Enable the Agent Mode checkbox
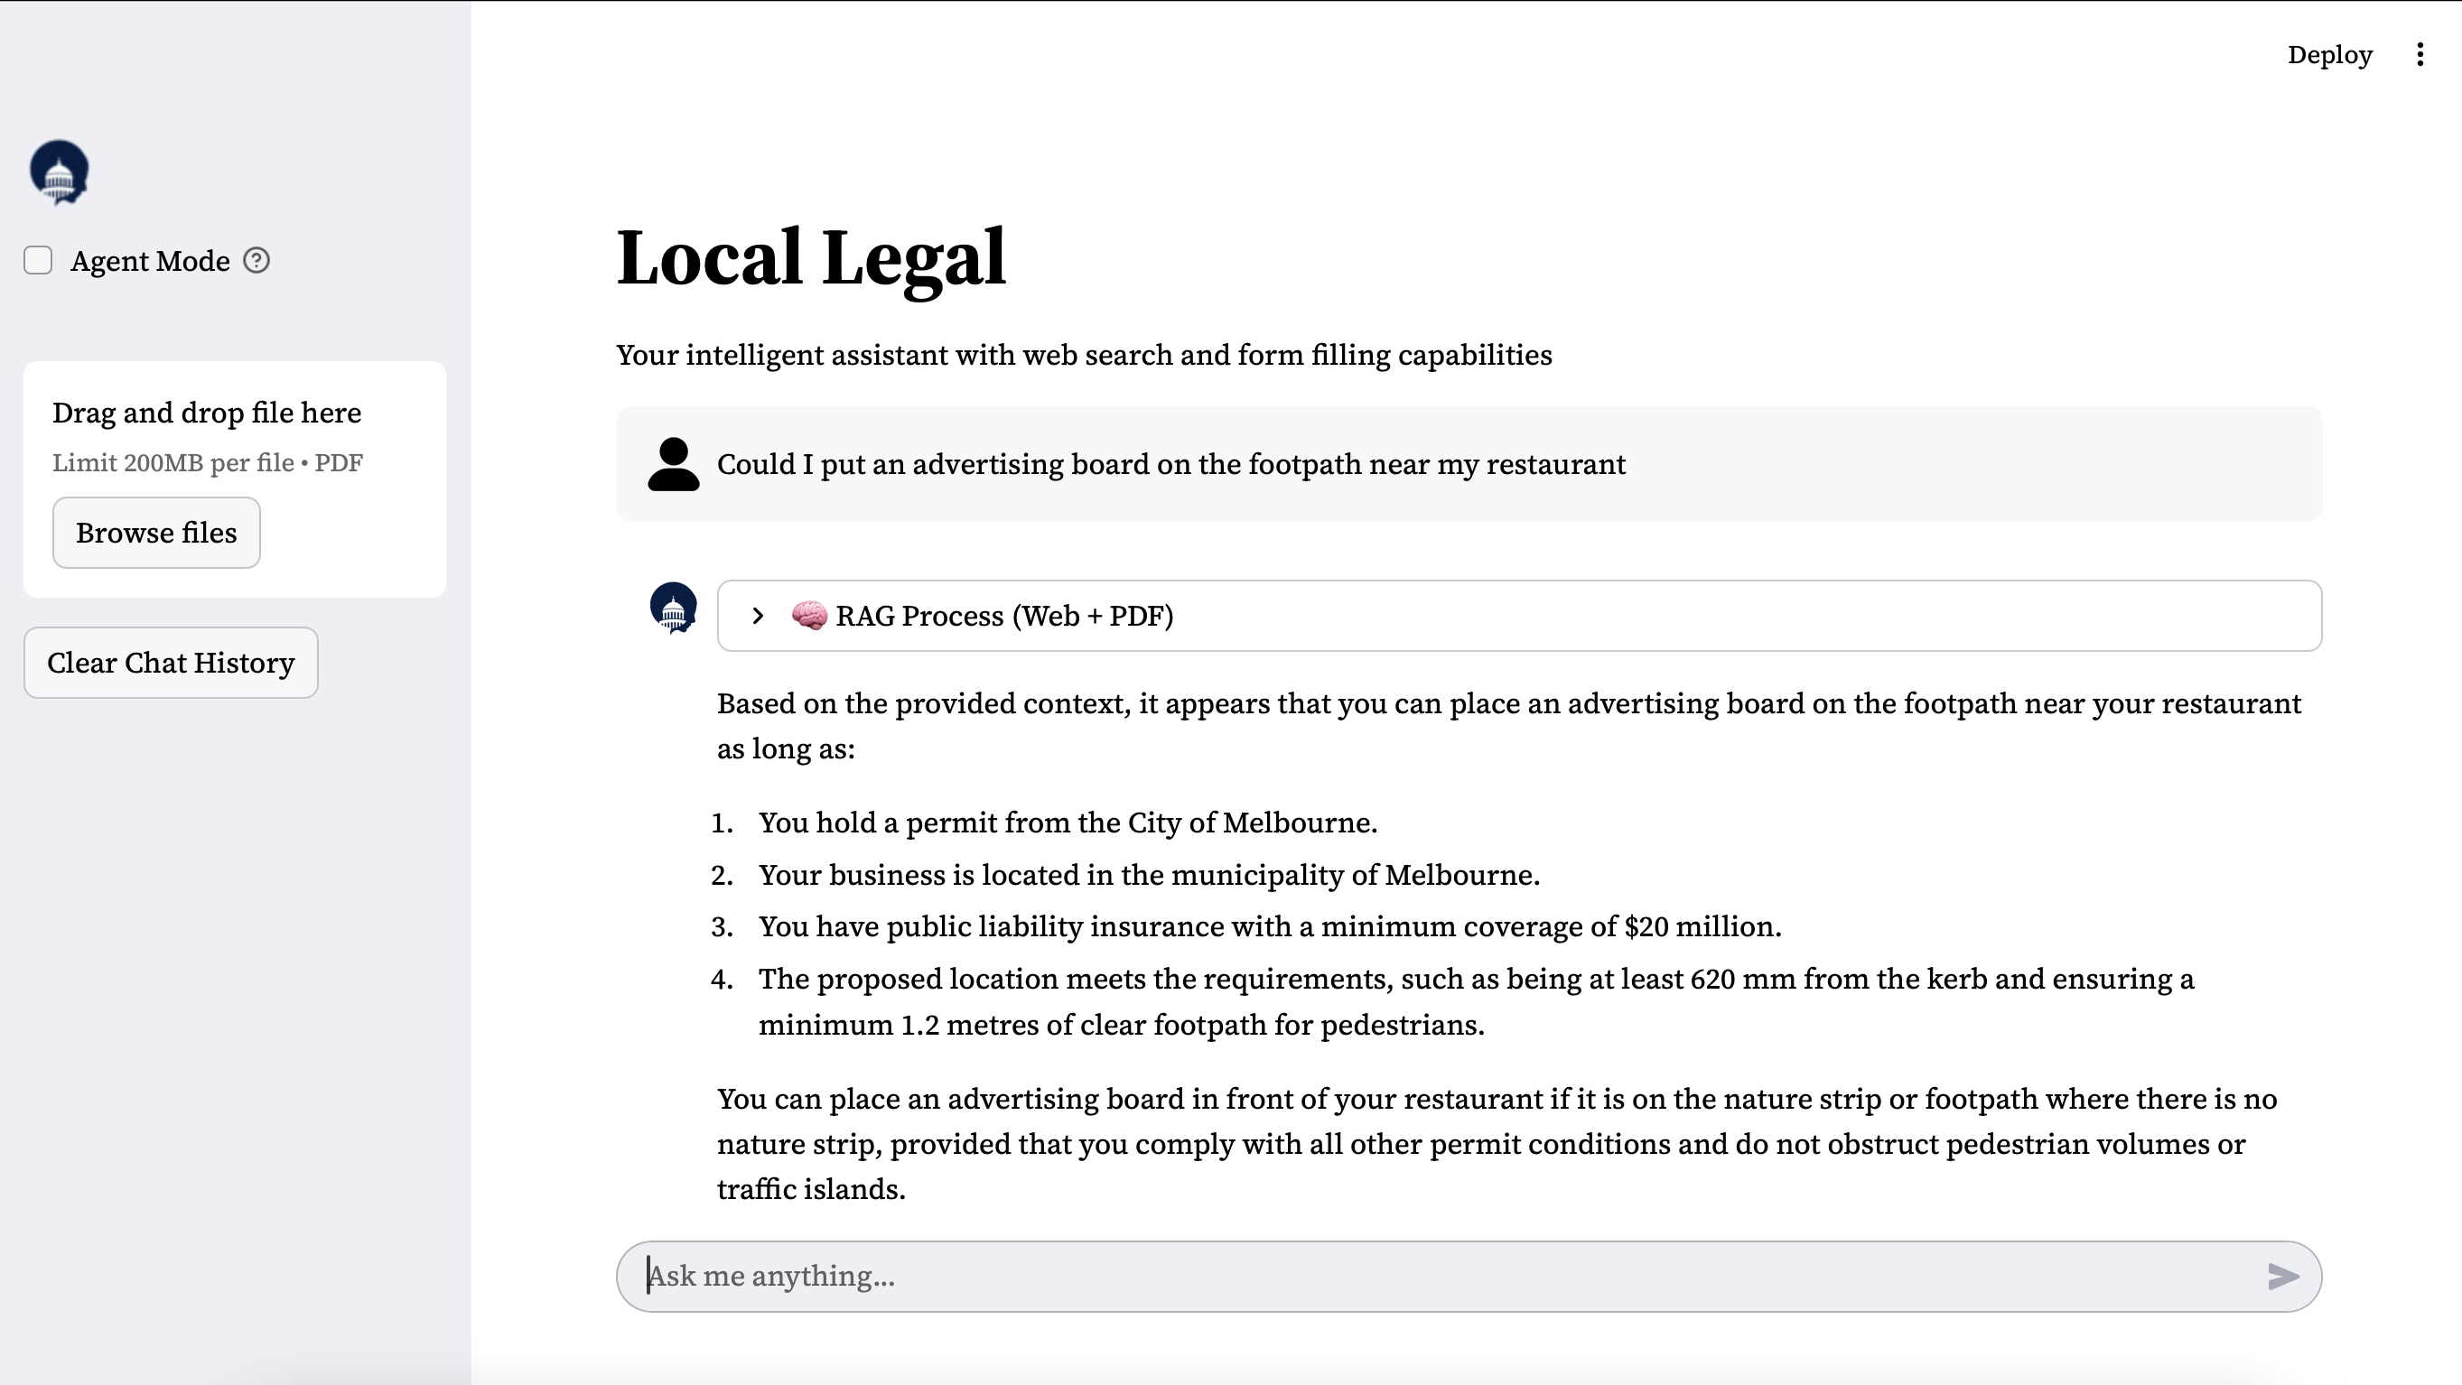The width and height of the screenshot is (2462, 1385). pos(38,260)
